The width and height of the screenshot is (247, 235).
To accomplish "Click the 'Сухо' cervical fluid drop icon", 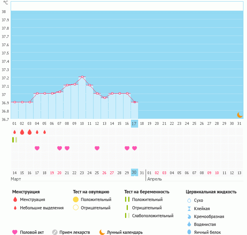I will pos(189,200).
